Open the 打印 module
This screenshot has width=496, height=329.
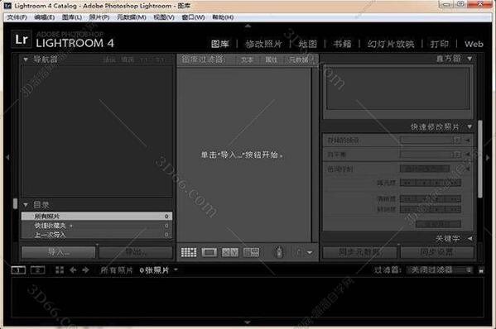click(440, 44)
